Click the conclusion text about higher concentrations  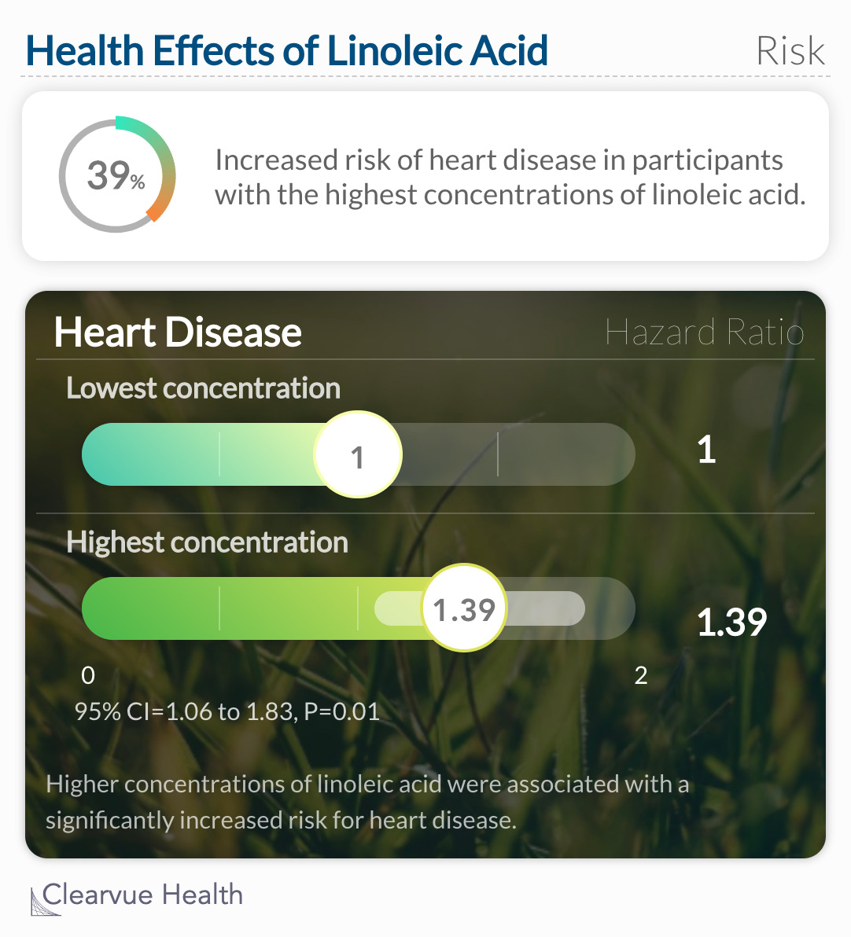click(x=367, y=802)
